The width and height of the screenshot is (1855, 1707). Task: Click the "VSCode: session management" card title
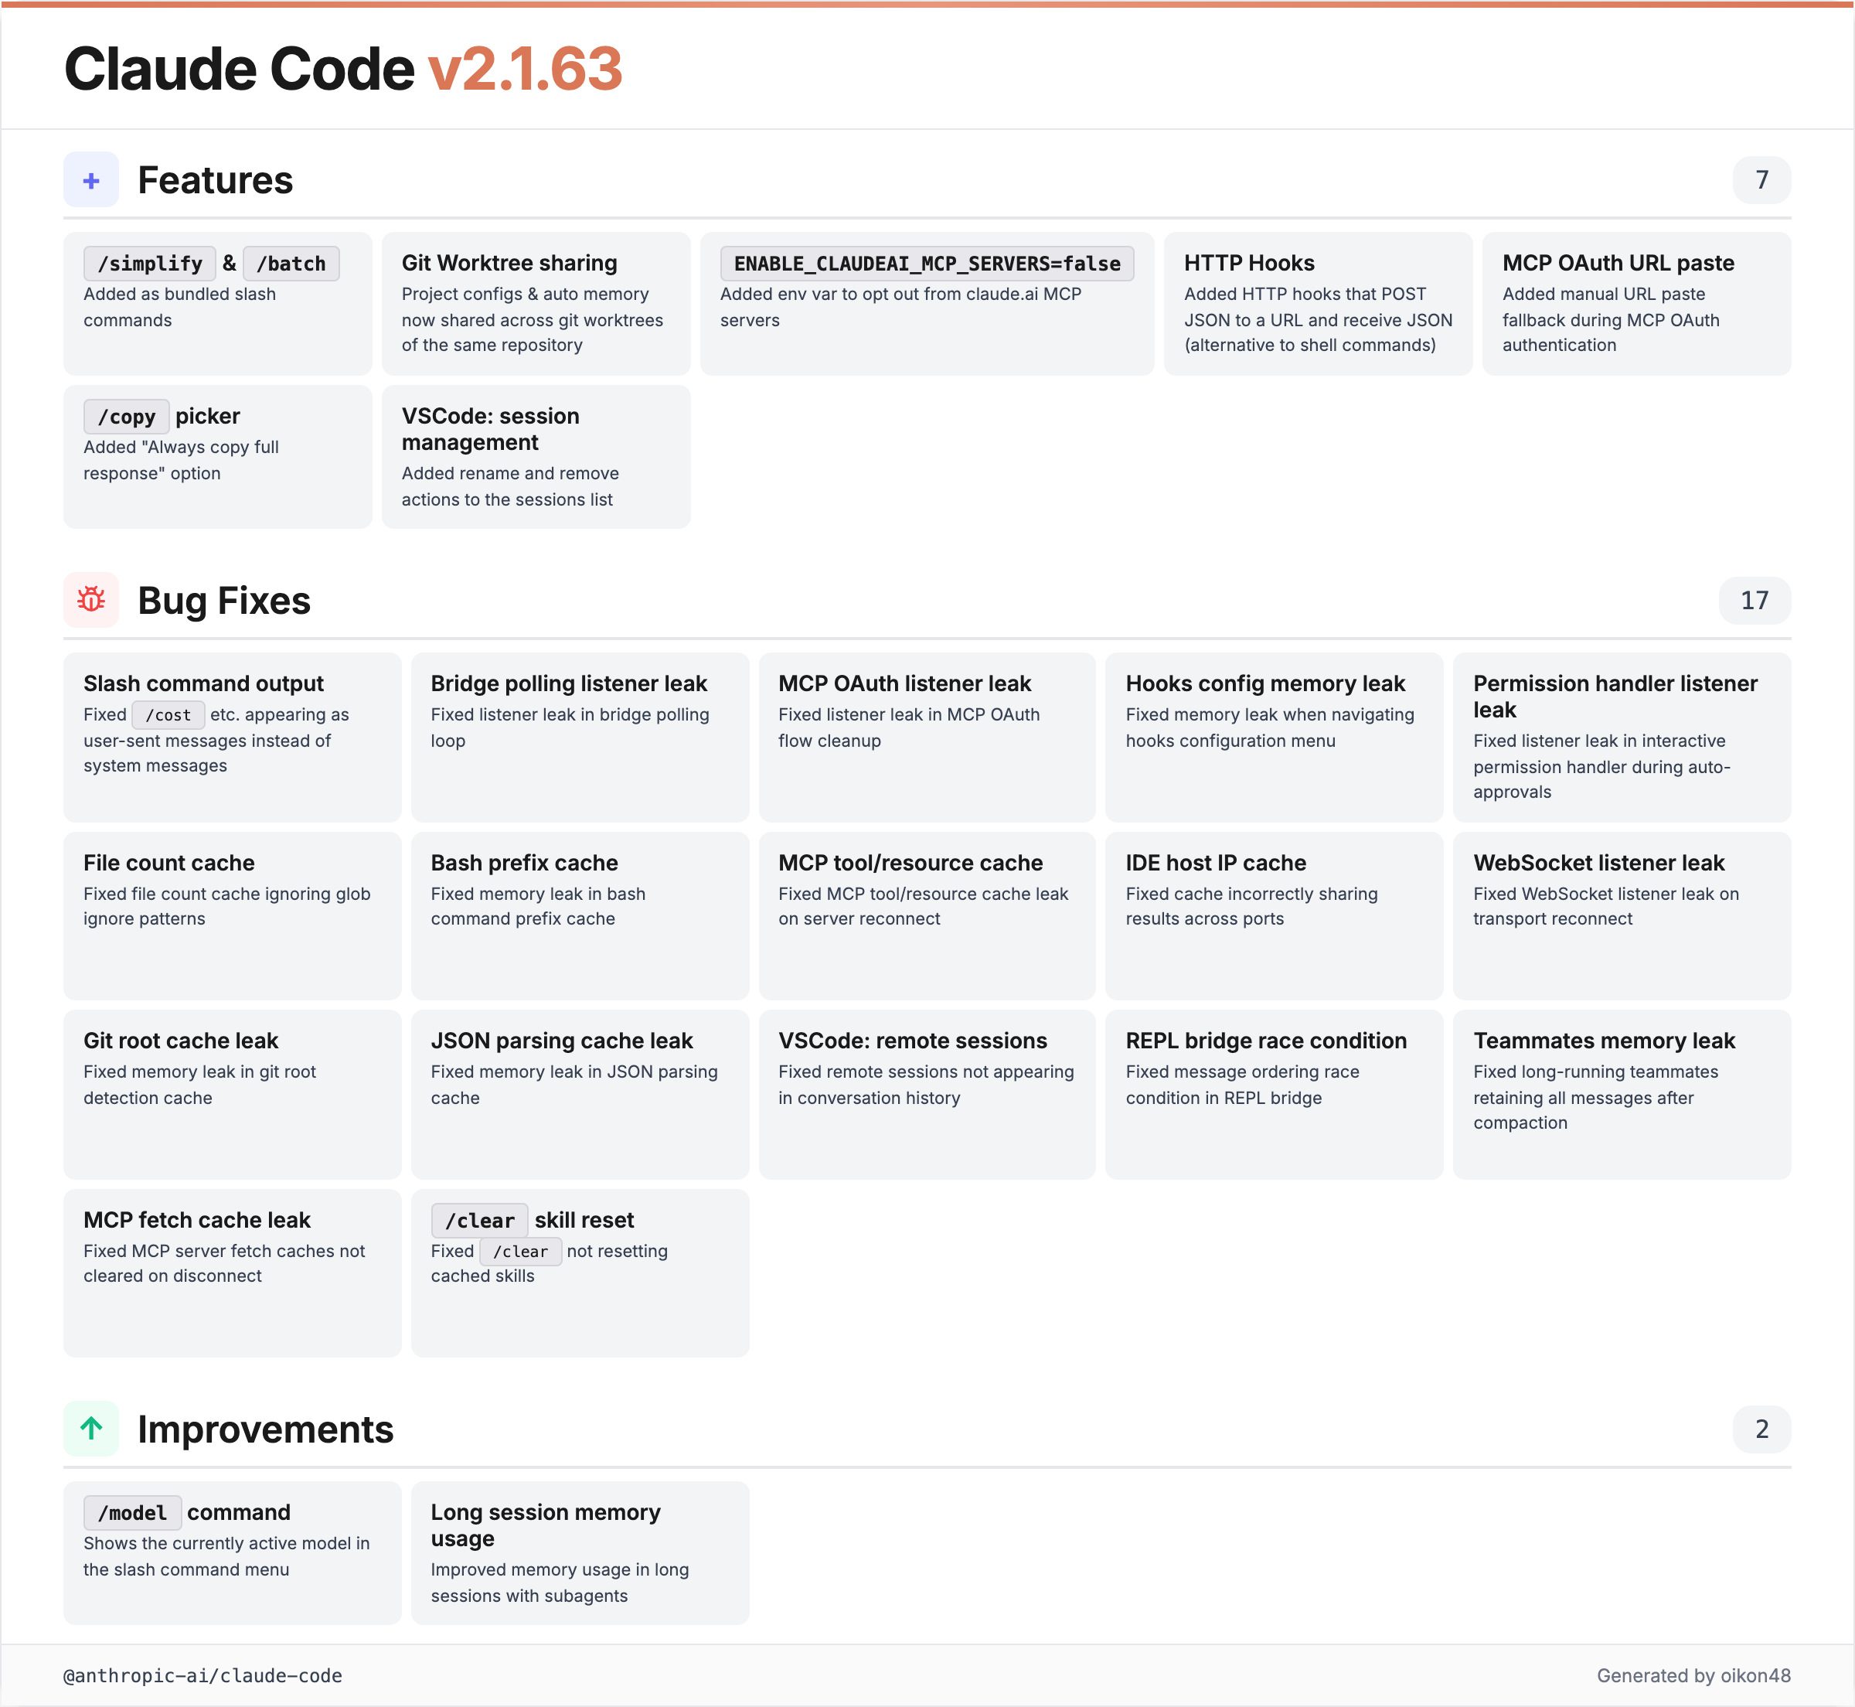pyautogui.click(x=490, y=430)
